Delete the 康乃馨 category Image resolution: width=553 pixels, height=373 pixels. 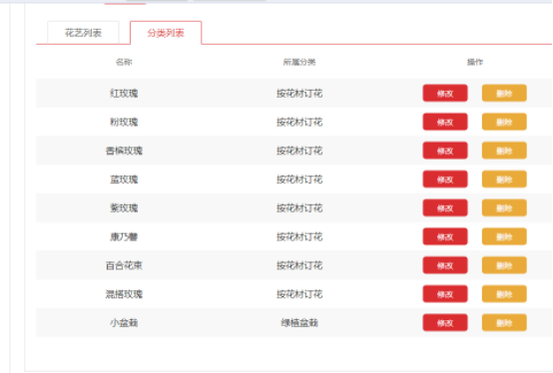click(x=504, y=236)
